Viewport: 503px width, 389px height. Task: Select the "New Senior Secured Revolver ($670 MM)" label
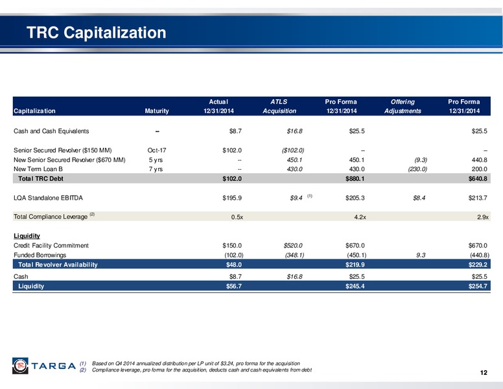point(69,160)
